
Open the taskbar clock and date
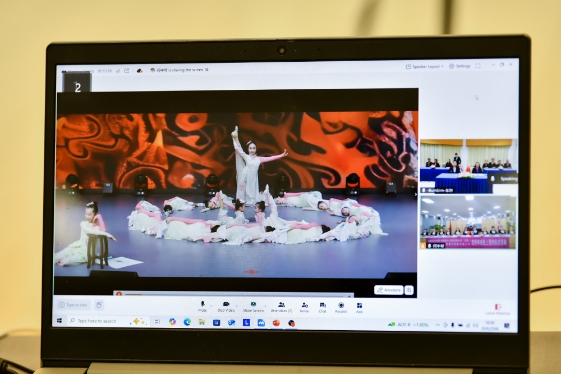[489, 325]
